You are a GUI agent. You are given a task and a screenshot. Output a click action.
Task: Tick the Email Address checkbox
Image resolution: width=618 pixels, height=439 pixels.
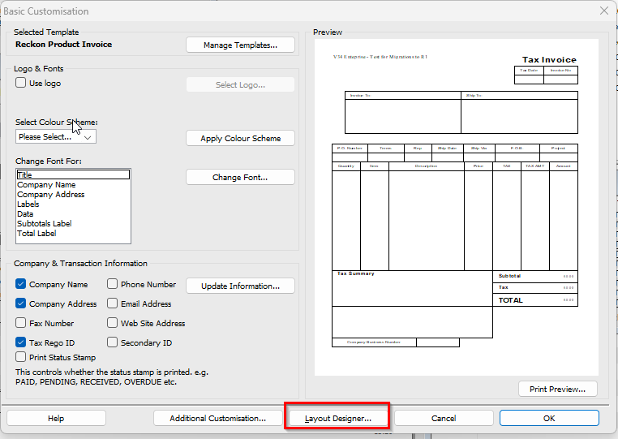tap(113, 303)
